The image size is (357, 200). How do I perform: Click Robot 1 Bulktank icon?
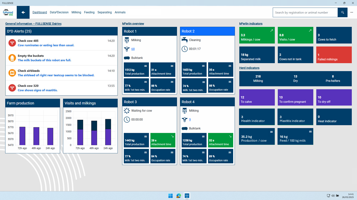click(x=127, y=58)
